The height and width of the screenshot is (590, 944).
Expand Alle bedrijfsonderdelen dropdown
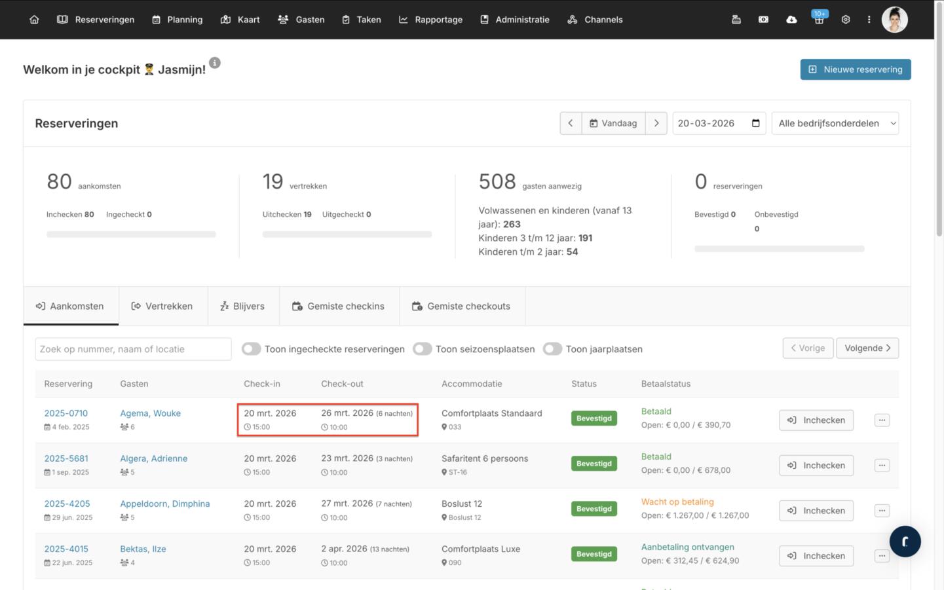(x=835, y=123)
